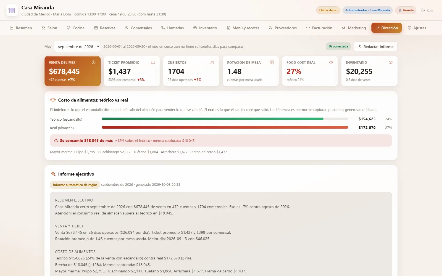Click the Casa Miranda logo icon

pos(12,10)
